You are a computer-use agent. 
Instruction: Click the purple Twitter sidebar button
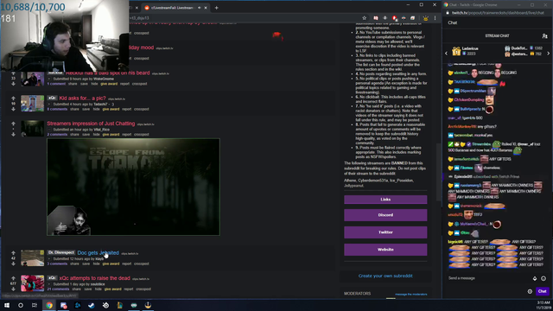click(x=385, y=232)
